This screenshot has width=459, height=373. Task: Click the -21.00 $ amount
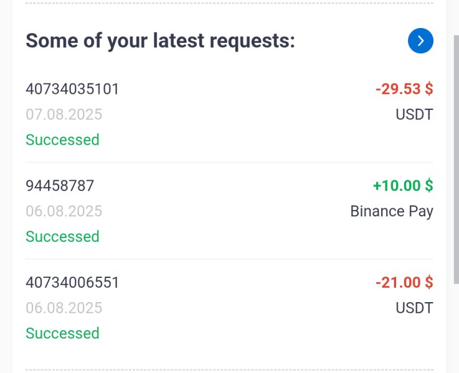pos(404,282)
